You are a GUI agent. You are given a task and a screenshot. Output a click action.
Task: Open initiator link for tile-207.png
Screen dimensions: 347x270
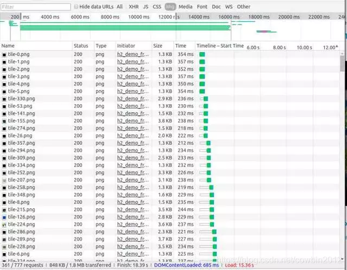coord(133,180)
